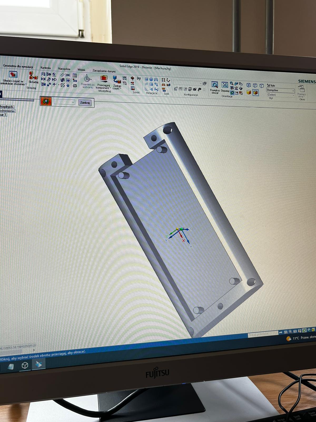The image size is (316, 422).
Task: Click the magnifier zoom icon in Orientacja
Action: coord(232,84)
